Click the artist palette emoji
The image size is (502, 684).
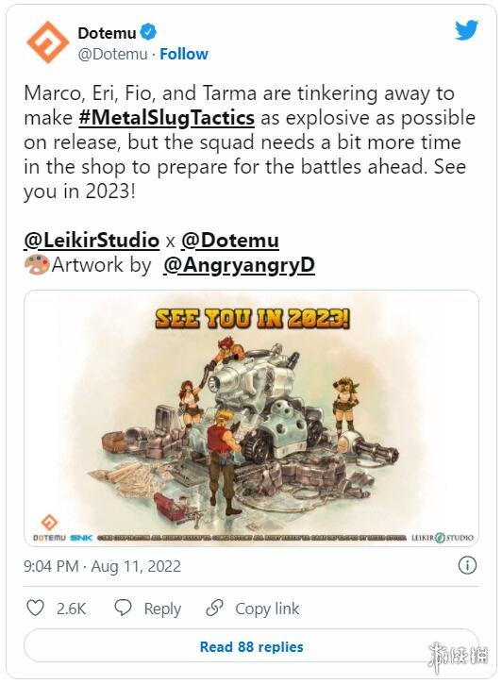(x=36, y=264)
